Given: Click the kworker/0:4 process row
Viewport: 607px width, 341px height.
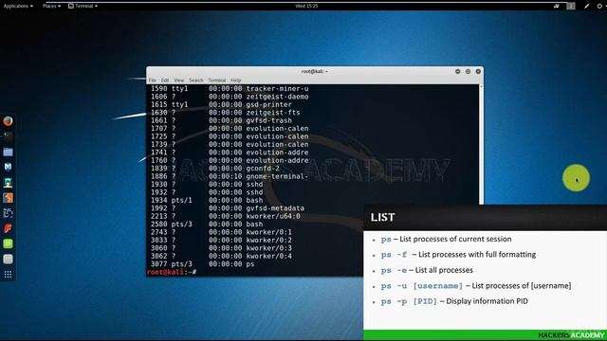Looking at the screenshot, I should tap(221, 256).
